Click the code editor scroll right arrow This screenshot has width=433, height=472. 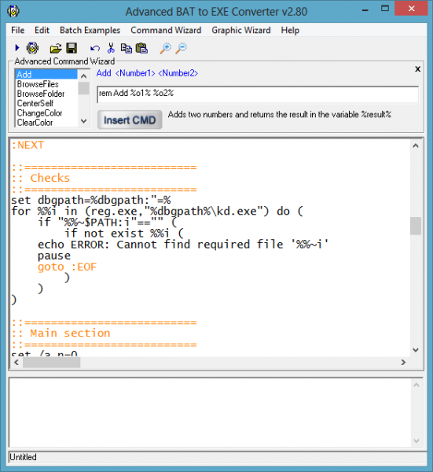404,363
